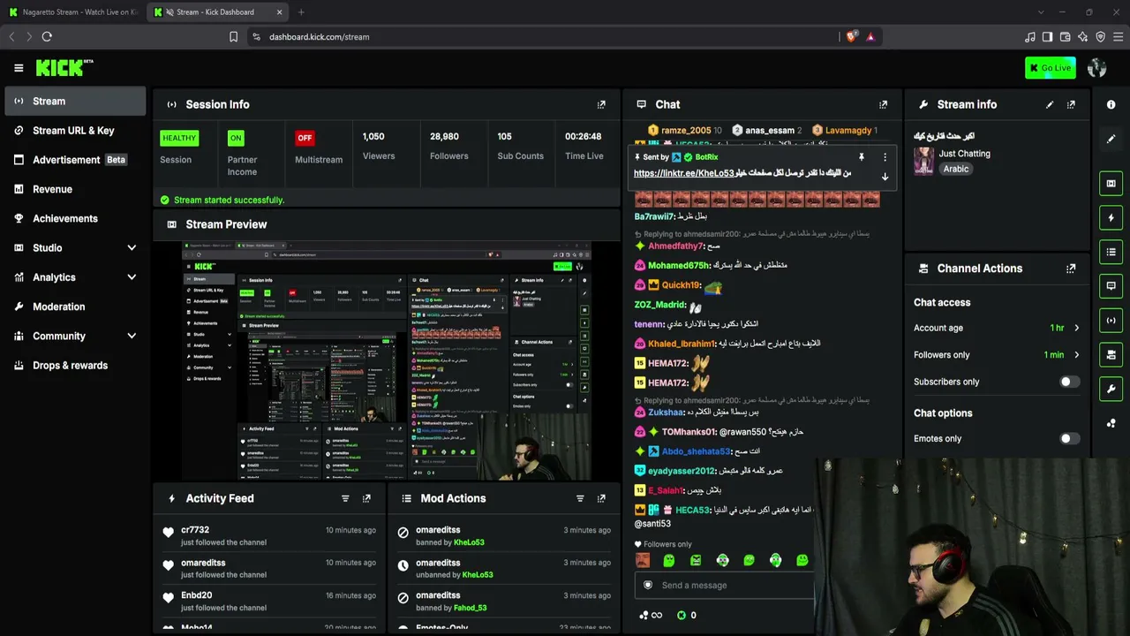Open Account age options chevron
The image size is (1130, 636).
pyautogui.click(x=1076, y=328)
